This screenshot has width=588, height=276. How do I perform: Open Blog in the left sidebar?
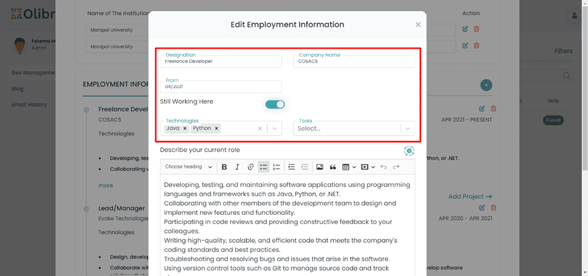click(18, 89)
